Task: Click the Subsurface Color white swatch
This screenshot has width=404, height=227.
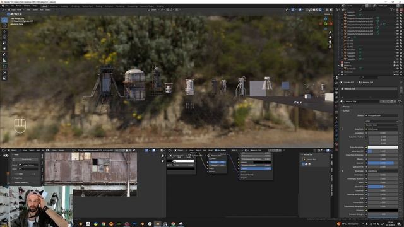Action: tap(383, 147)
